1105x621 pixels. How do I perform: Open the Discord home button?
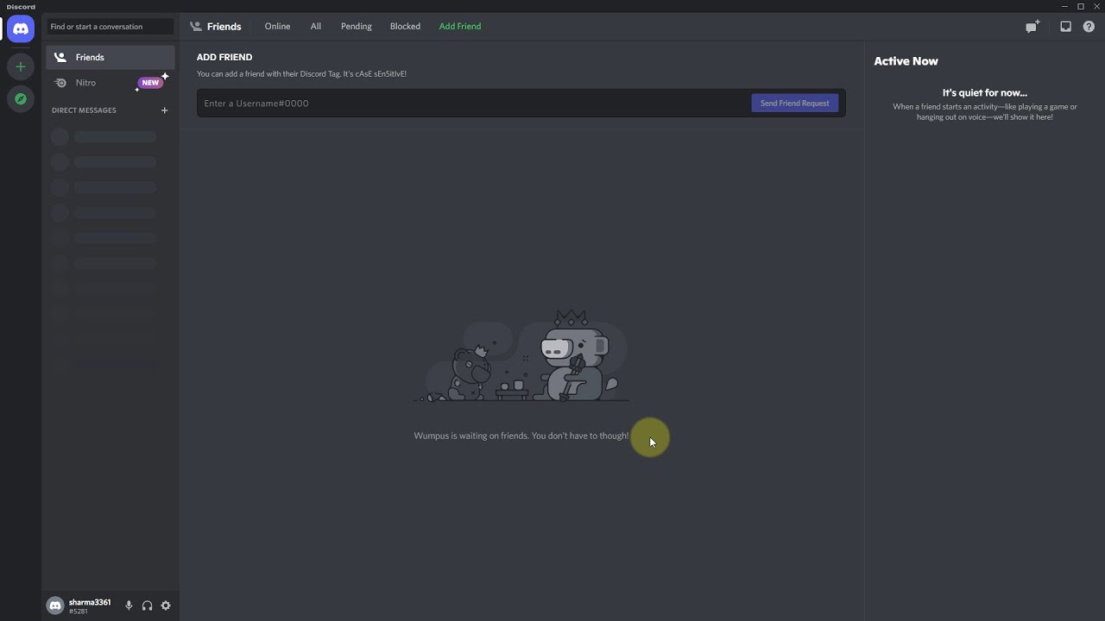tap(21, 28)
